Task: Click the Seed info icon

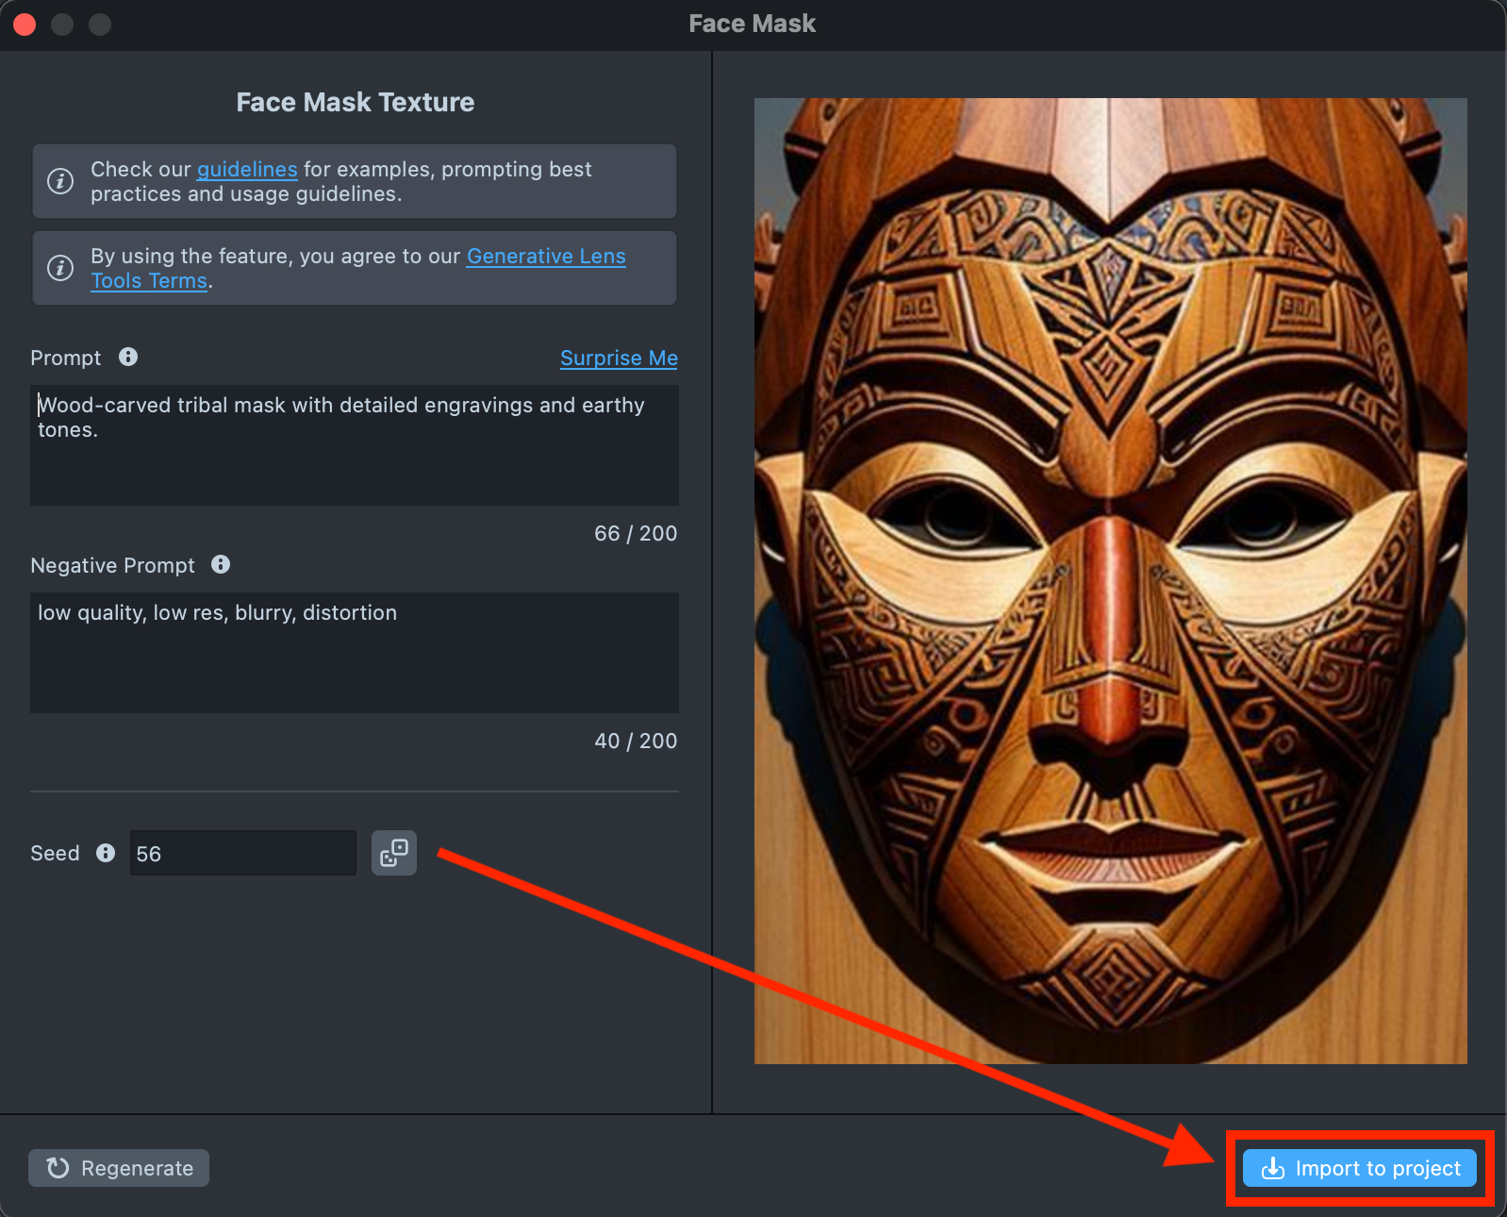Action: (x=106, y=853)
